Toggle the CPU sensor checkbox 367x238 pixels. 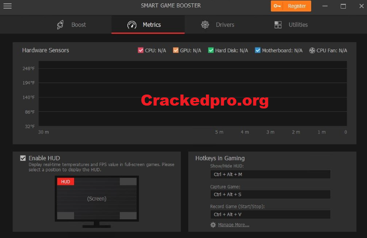pos(140,50)
